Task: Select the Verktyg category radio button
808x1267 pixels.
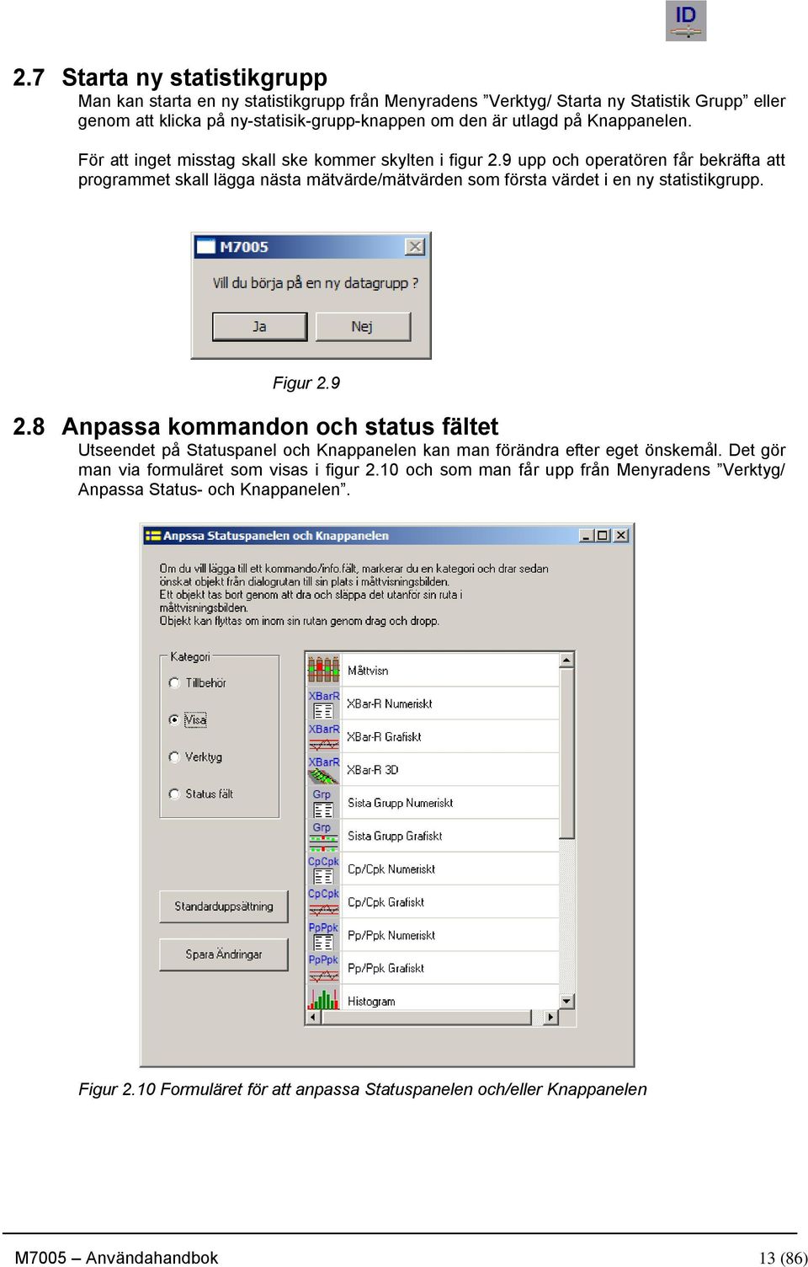Action: coord(174,757)
